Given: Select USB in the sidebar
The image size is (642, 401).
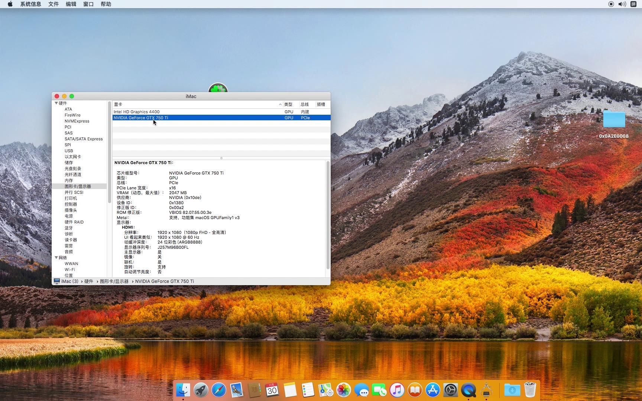Looking at the screenshot, I should [x=69, y=151].
